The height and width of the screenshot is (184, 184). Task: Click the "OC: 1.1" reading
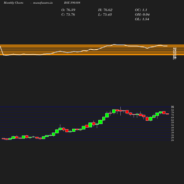click(x=141, y=10)
